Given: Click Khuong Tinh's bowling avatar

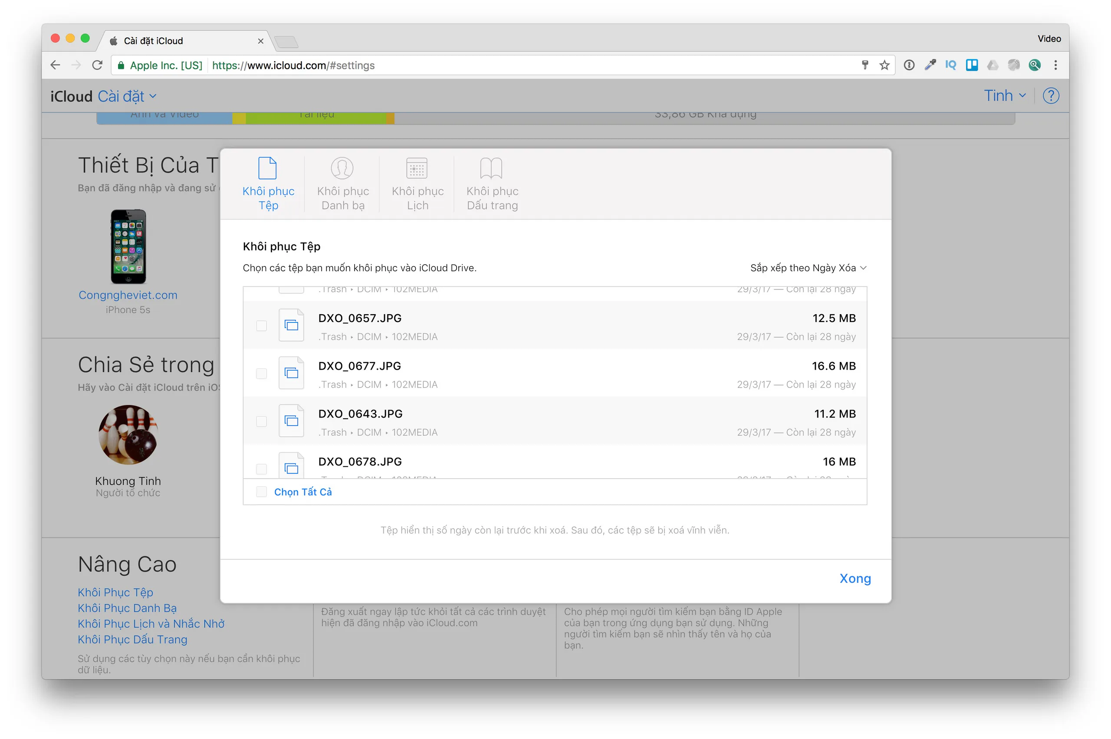Looking at the screenshot, I should (128, 434).
